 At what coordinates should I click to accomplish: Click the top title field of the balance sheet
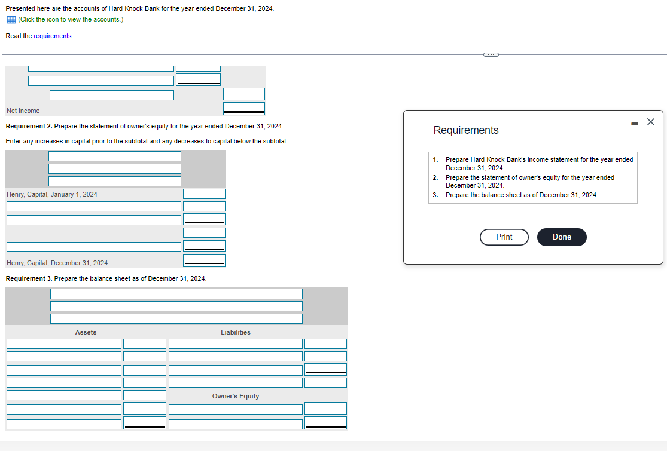click(176, 293)
